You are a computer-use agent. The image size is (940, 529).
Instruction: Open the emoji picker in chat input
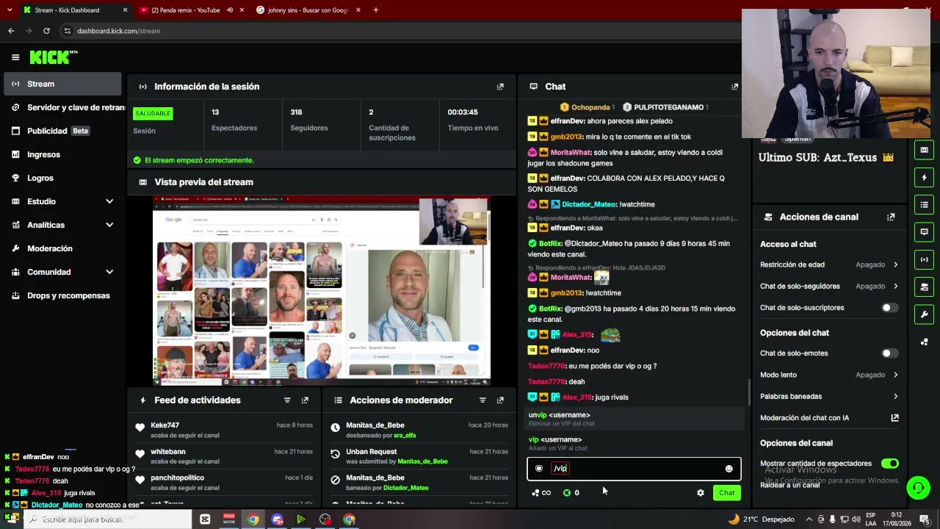click(728, 469)
